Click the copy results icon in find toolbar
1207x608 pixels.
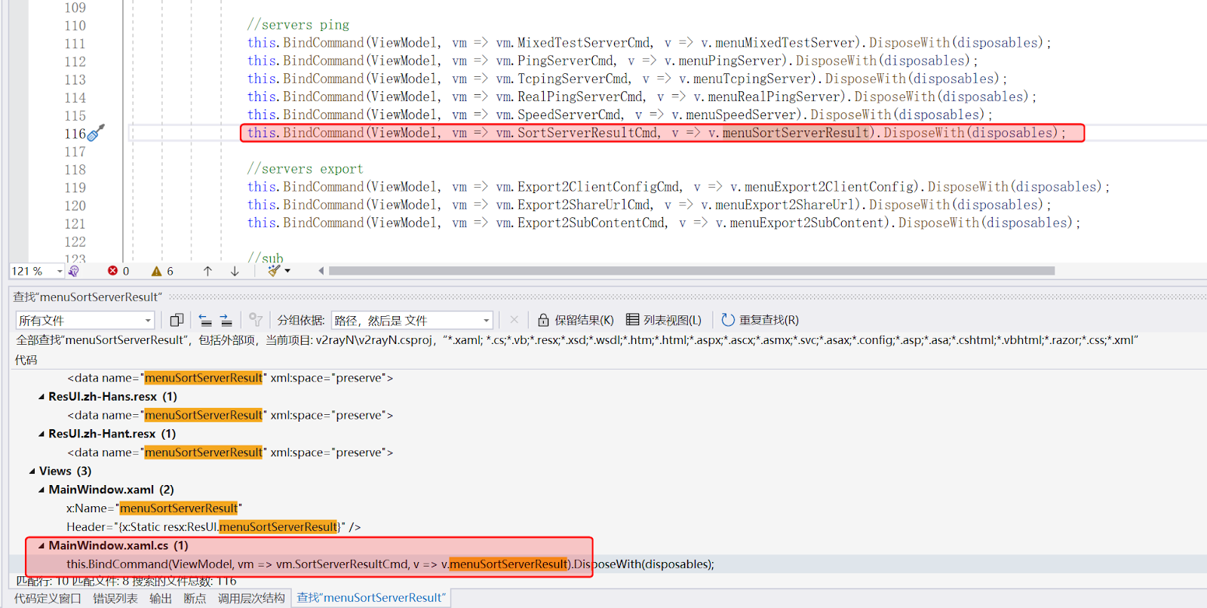pyautogui.click(x=177, y=320)
